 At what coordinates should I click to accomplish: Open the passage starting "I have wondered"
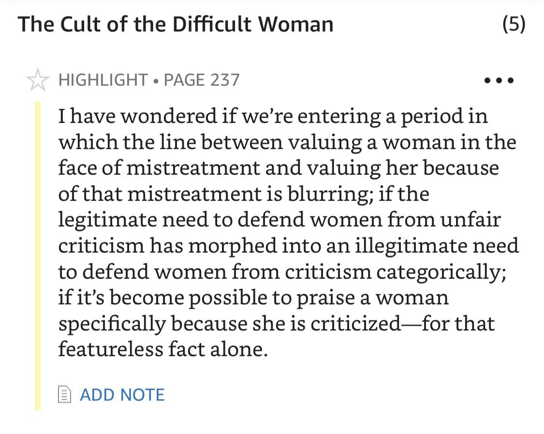click(x=273, y=116)
